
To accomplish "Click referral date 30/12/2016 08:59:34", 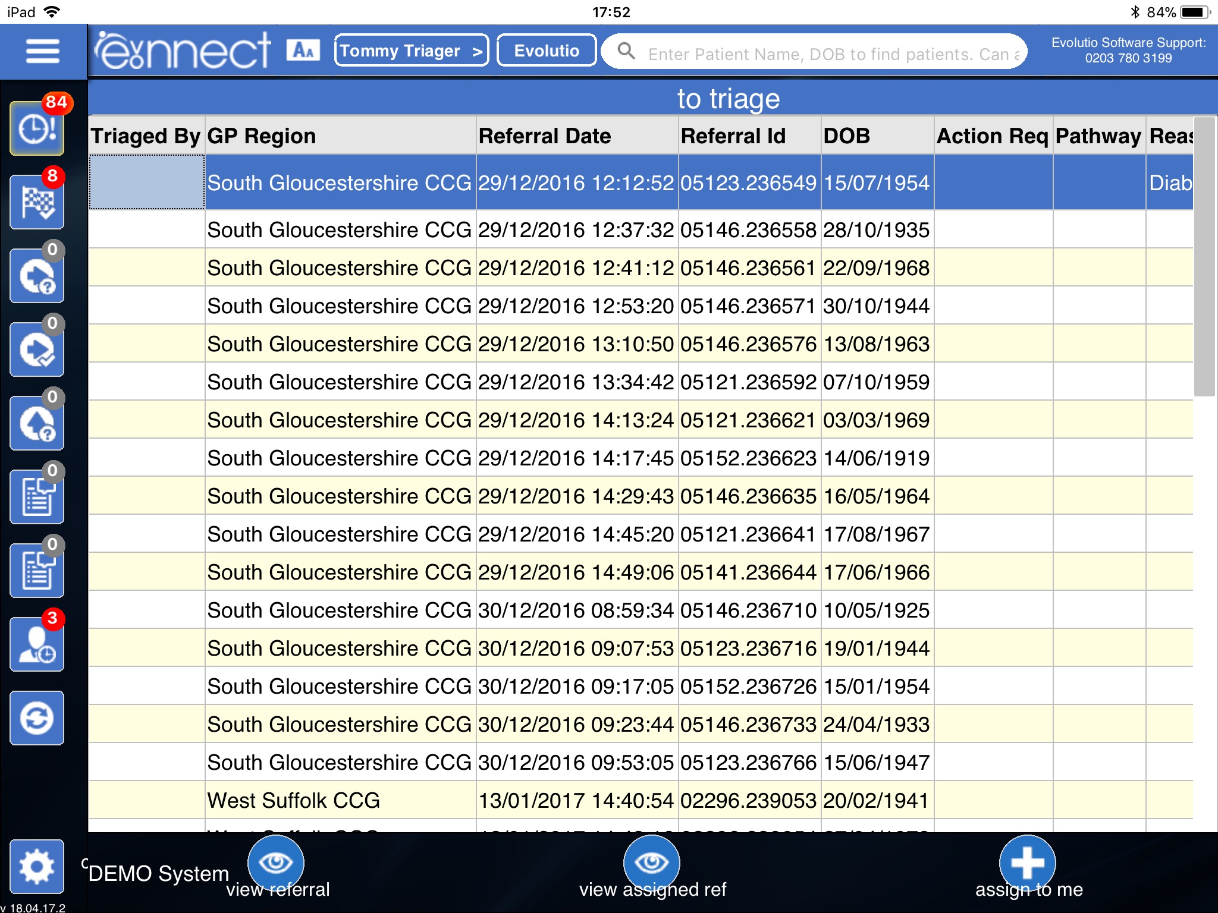I will [x=577, y=610].
